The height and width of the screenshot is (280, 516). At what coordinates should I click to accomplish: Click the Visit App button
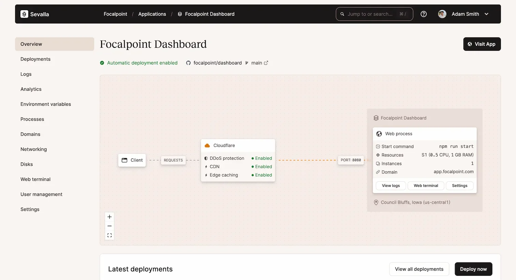point(482,44)
